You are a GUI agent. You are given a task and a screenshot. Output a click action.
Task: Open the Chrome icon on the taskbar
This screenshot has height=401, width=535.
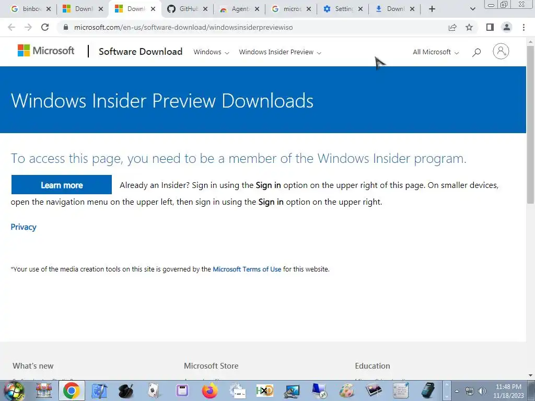pyautogui.click(x=71, y=391)
